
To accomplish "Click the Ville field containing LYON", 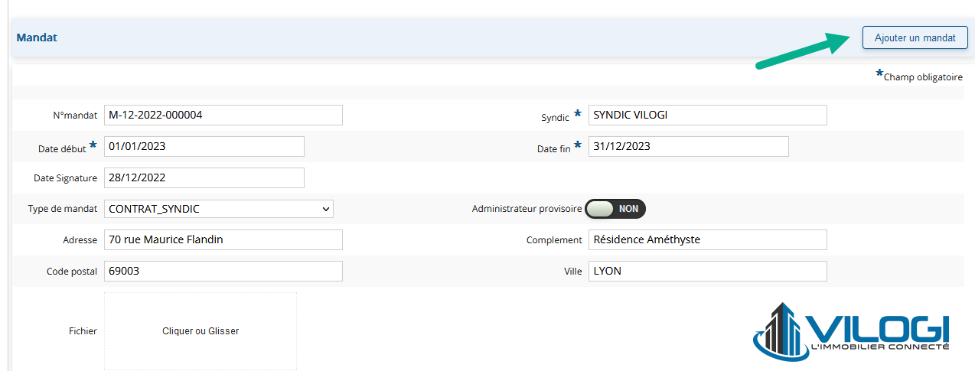I will (x=708, y=271).
